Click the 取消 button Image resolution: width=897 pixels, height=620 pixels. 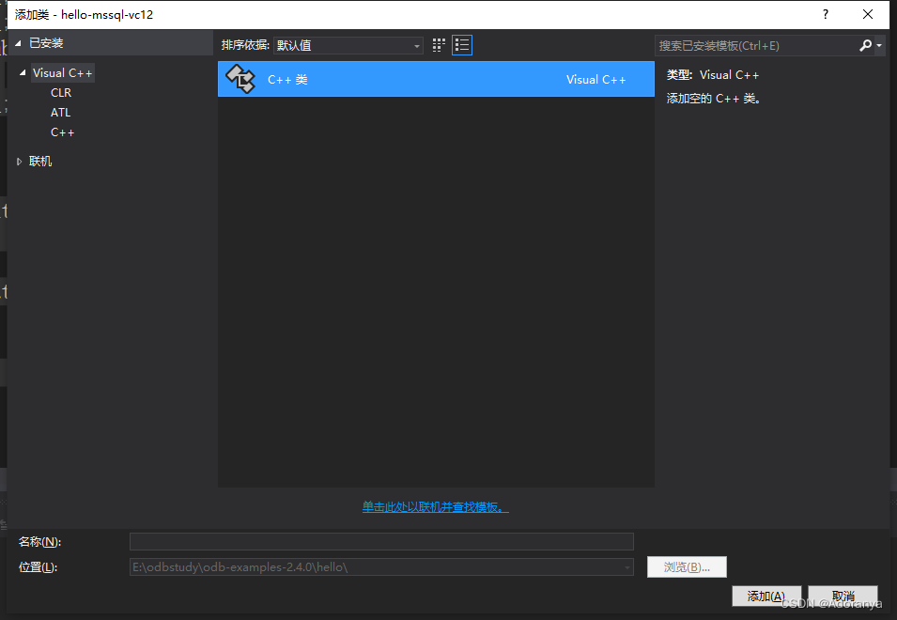[x=843, y=596]
